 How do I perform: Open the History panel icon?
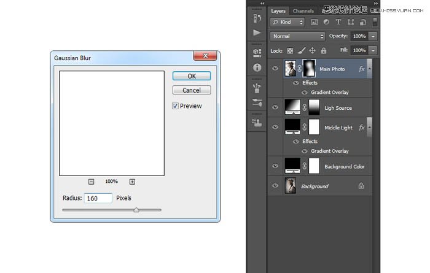point(257,18)
